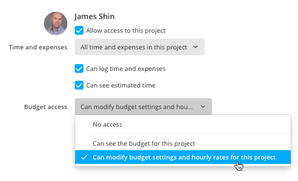Click the checkmark icon beside the selected budget option
This screenshot has width=298, height=181.
[x=84, y=158]
